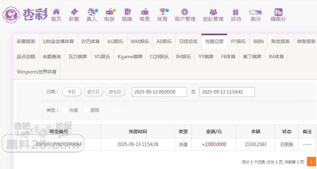Click the 团队管理 team icon
Image resolution: width=317 pixels, height=169 pixels.
[213, 12]
